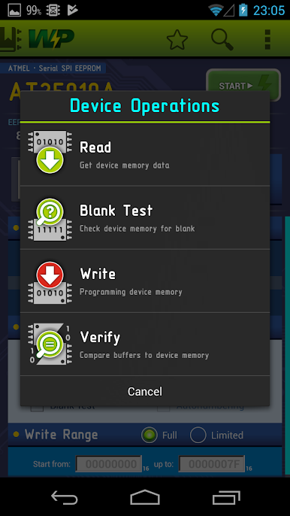
Task: Open the three-dot overflow menu
Action: pos(267,39)
